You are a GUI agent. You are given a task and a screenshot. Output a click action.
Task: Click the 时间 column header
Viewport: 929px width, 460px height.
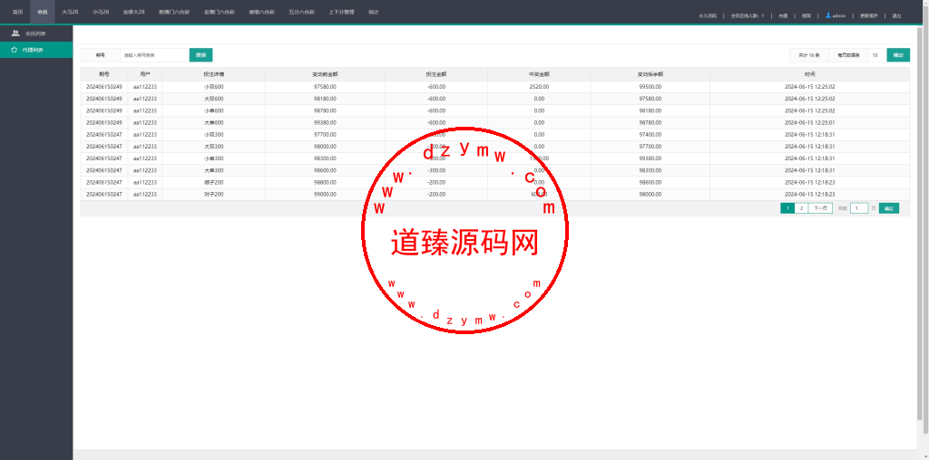click(x=810, y=74)
